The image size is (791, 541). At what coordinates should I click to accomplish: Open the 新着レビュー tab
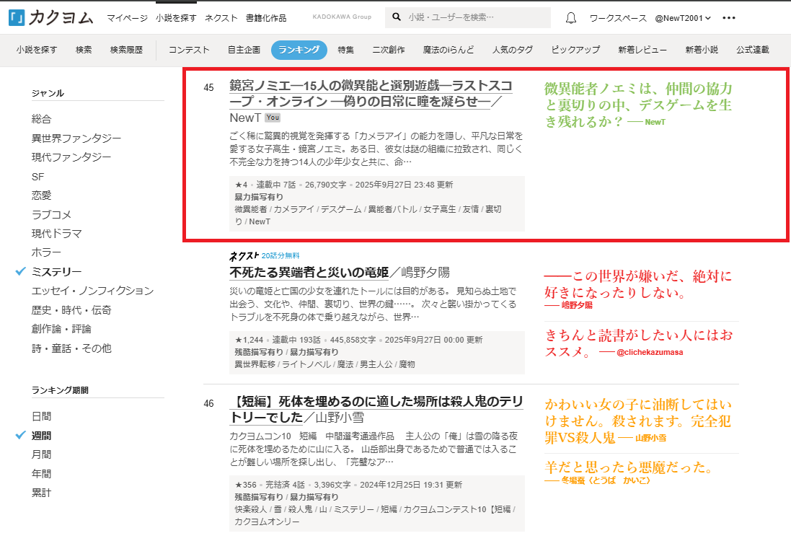click(642, 50)
